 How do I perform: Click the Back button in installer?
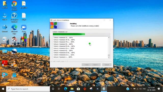point(86,65)
